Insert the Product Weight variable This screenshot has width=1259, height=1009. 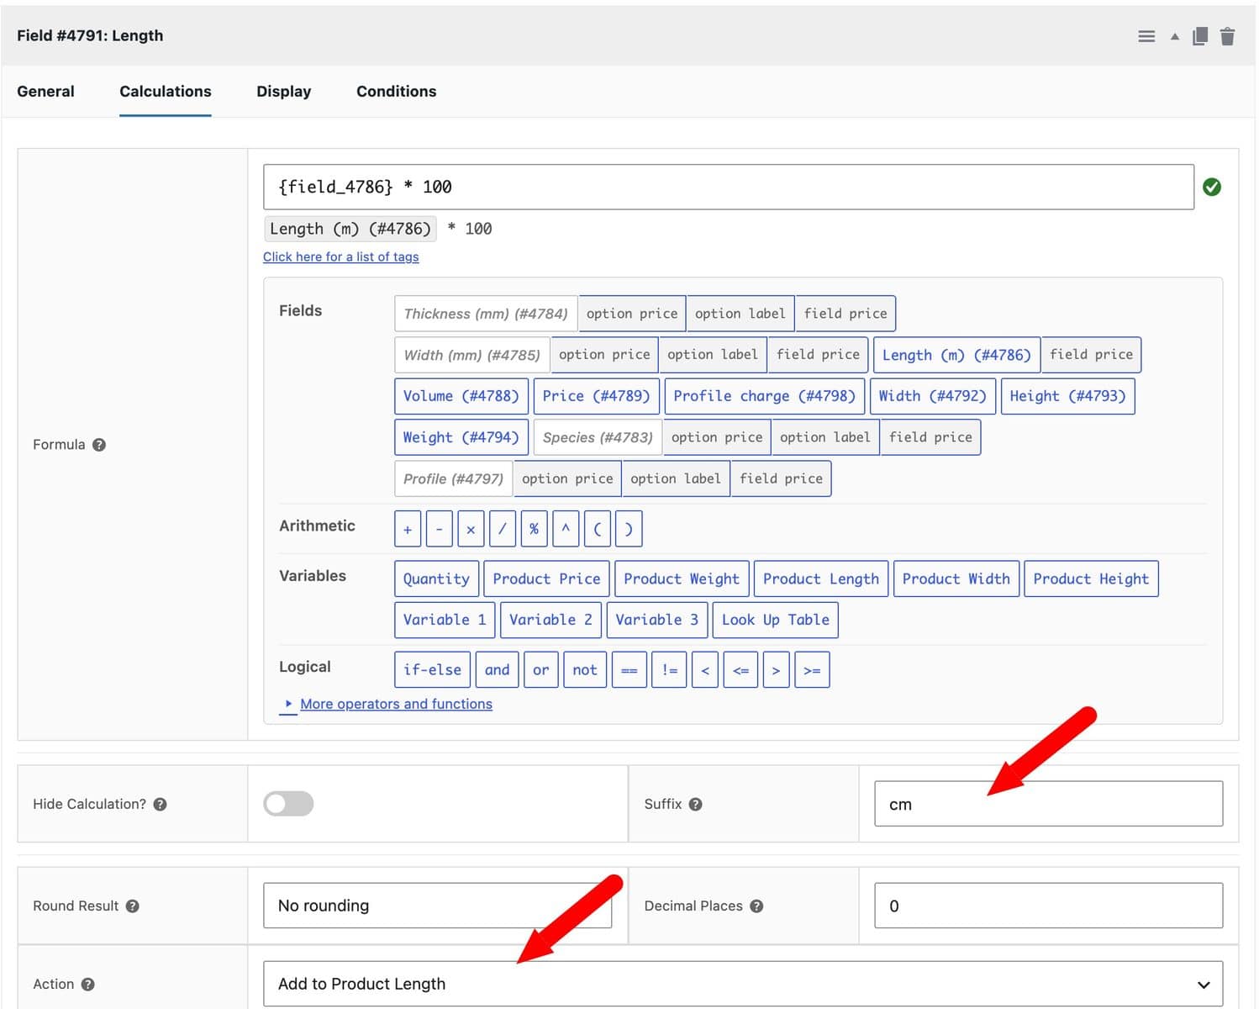point(682,578)
